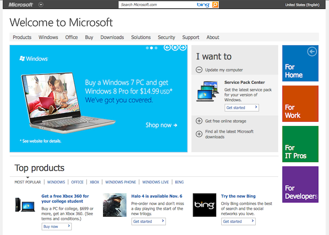This screenshot has width=329, height=235.
Task: Click the Buy now button
Action: (57, 227)
